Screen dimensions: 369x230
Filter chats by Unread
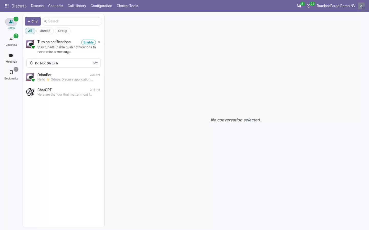(x=45, y=31)
